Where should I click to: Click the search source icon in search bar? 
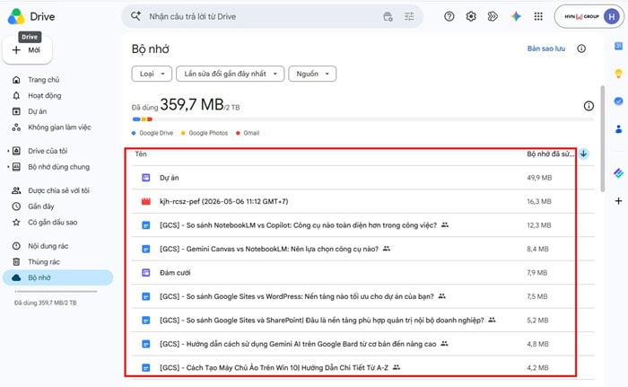pyautogui.click(x=388, y=16)
